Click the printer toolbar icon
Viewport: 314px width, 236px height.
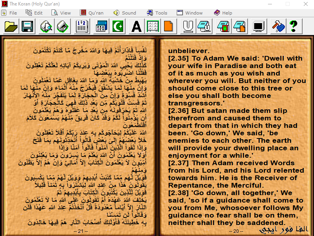[x=63, y=26]
